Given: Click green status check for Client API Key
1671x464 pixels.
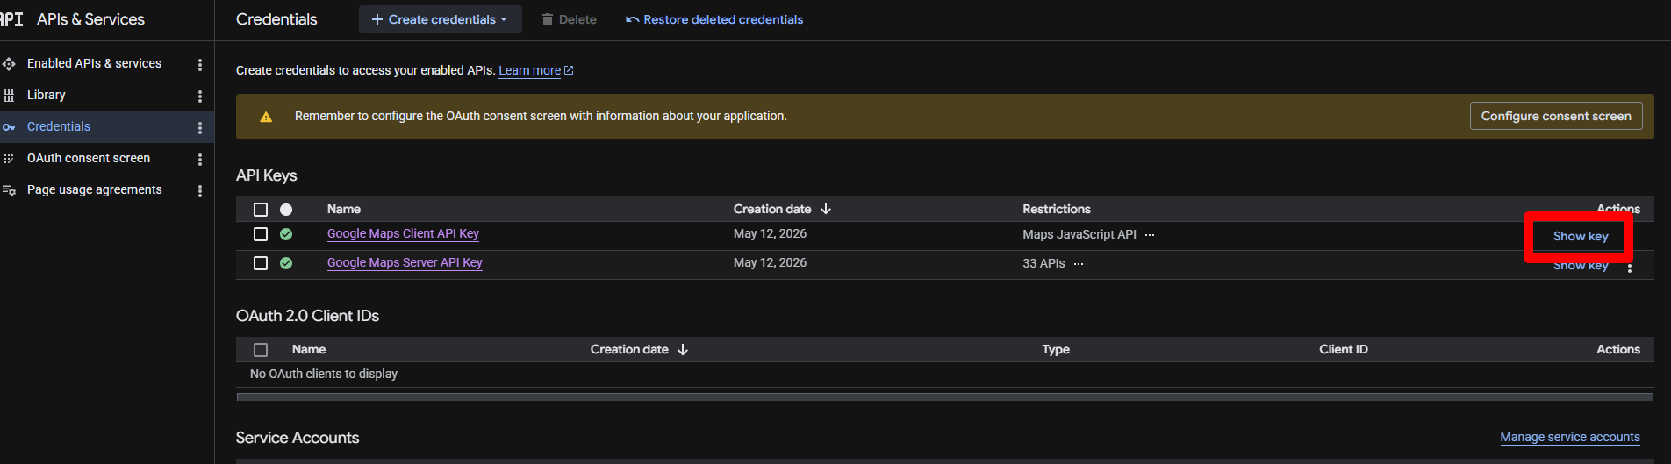Looking at the screenshot, I should tap(286, 234).
